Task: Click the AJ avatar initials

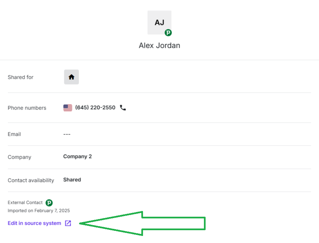Action: pyautogui.click(x=159, y=23)
